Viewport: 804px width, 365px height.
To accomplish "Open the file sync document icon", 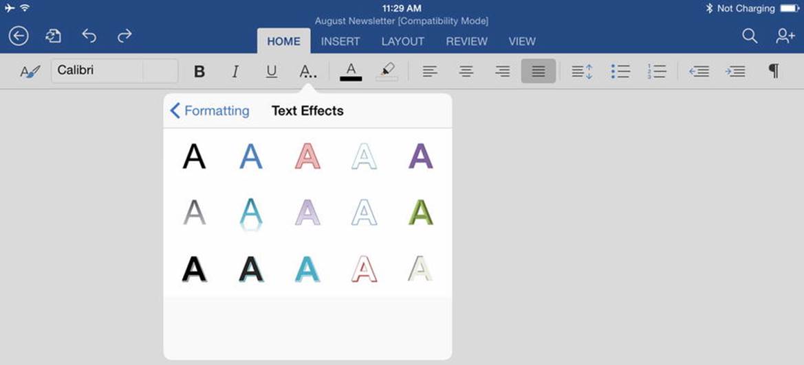I will click(54, 36).
